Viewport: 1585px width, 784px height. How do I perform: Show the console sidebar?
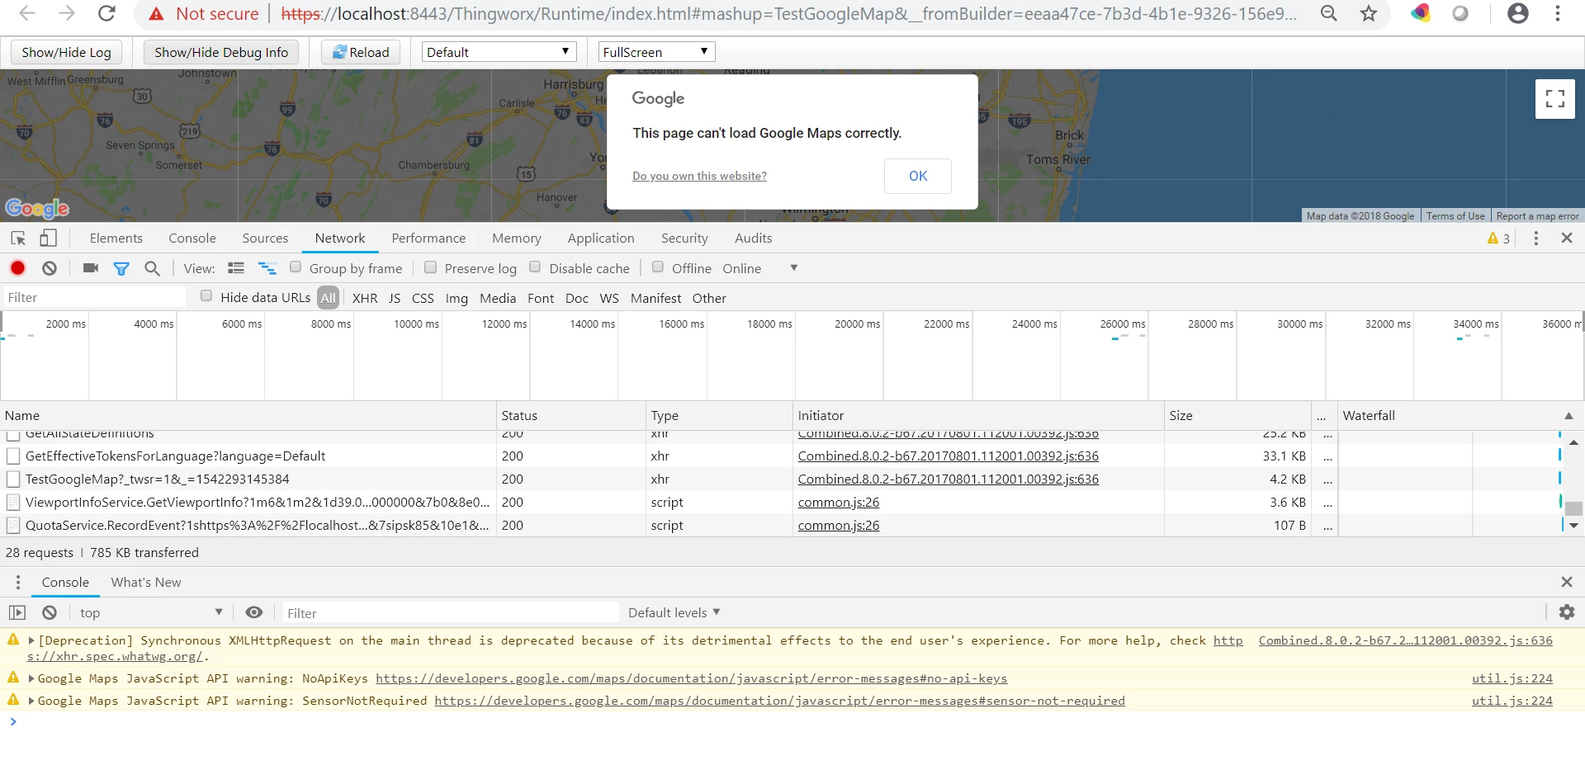tap(17, 612)
